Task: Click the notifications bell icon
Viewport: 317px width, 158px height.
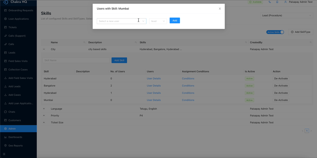Action: point(277,2)
